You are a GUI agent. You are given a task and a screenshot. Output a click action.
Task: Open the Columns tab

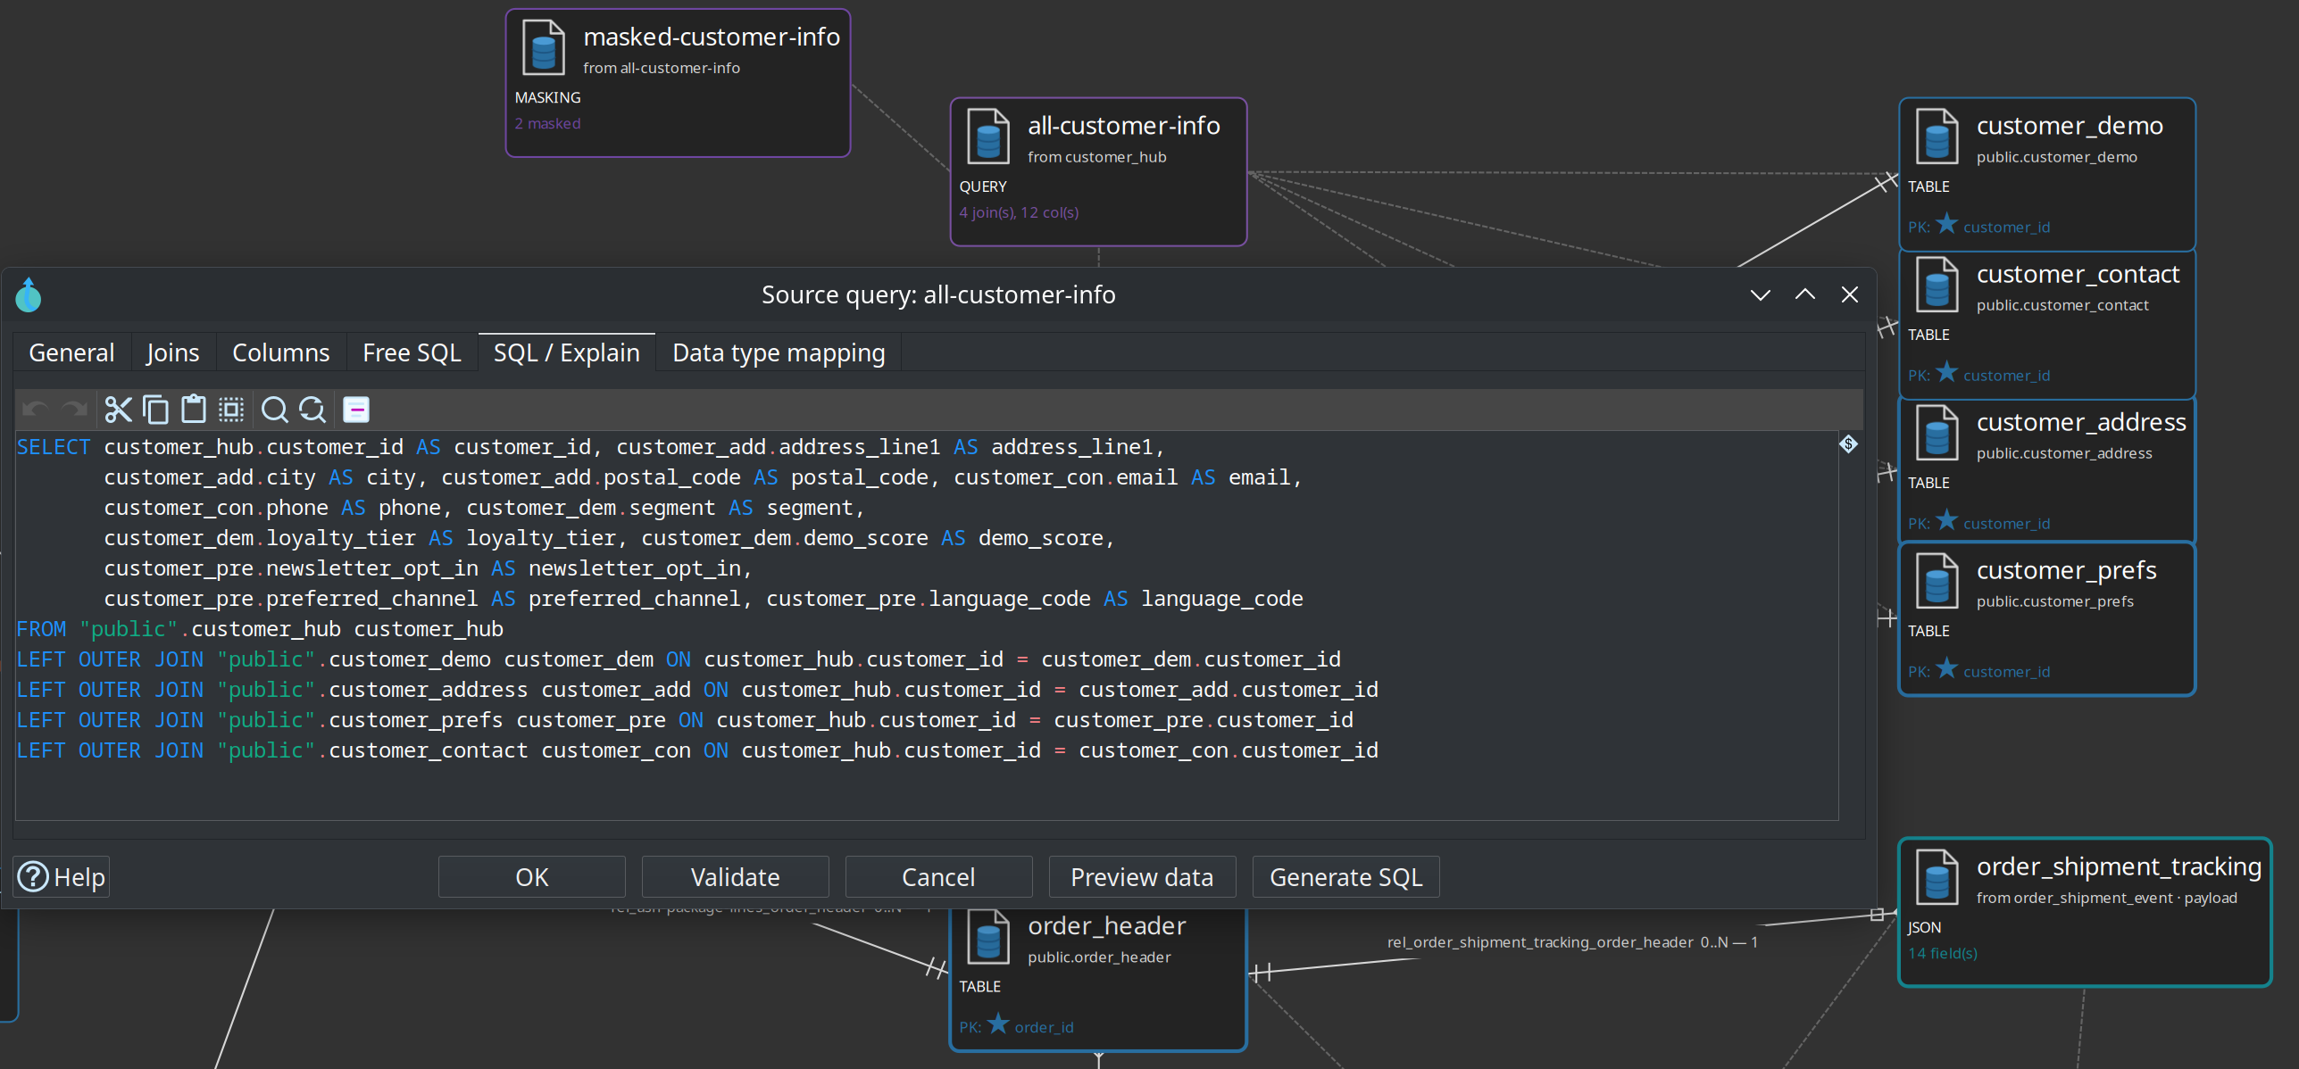click(280, 352)
